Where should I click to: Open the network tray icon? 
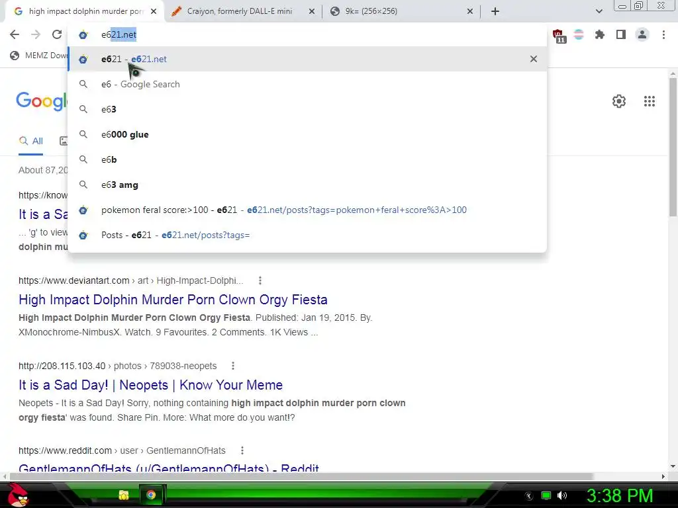[x=546, y=496]
